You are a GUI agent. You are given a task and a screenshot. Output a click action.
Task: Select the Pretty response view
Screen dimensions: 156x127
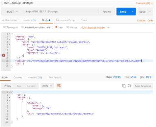click(8, 86)
